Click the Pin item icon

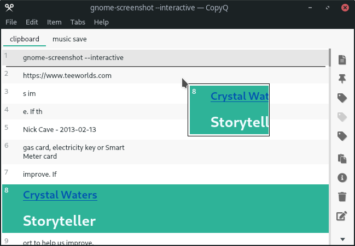pyautogui.click(x=342, y=79)
